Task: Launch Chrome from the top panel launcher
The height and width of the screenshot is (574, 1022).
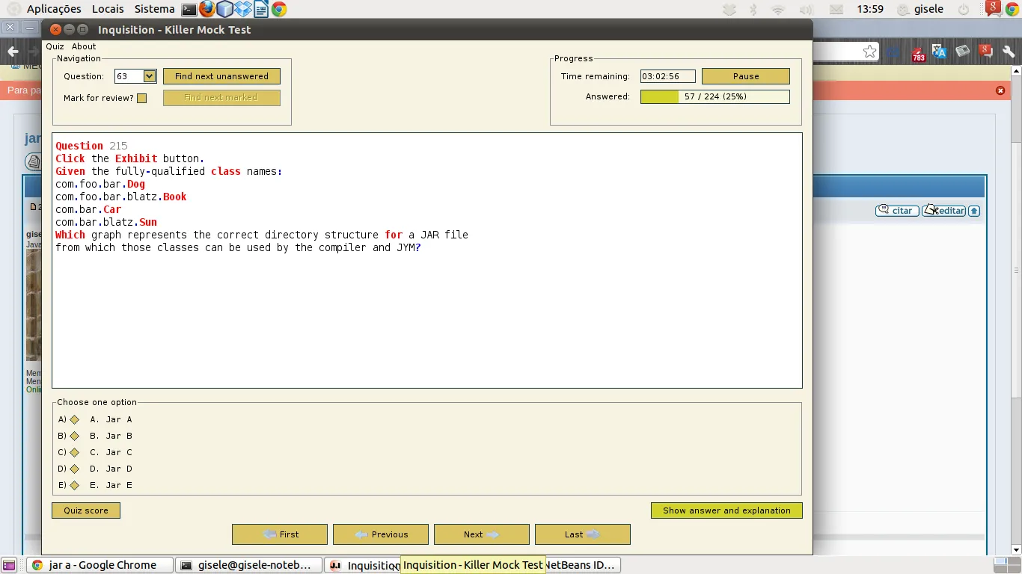Action: [x=279, y=10]
